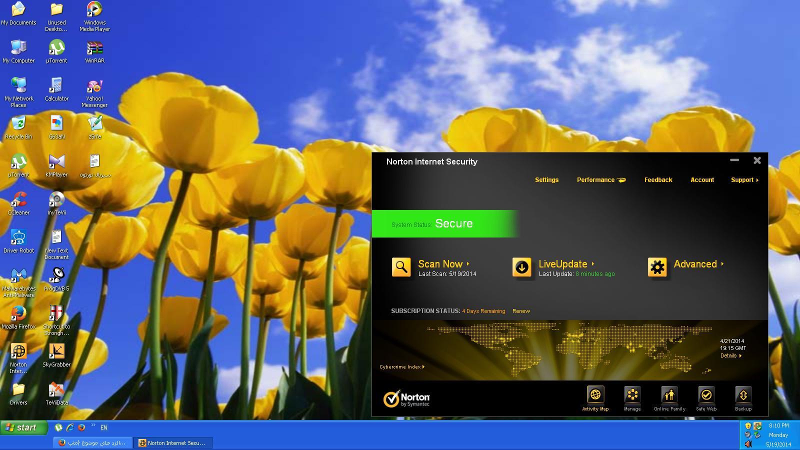The image size is (800, 450).
Task: Open the Settings menu in Norton
Action: click(546, 180)
